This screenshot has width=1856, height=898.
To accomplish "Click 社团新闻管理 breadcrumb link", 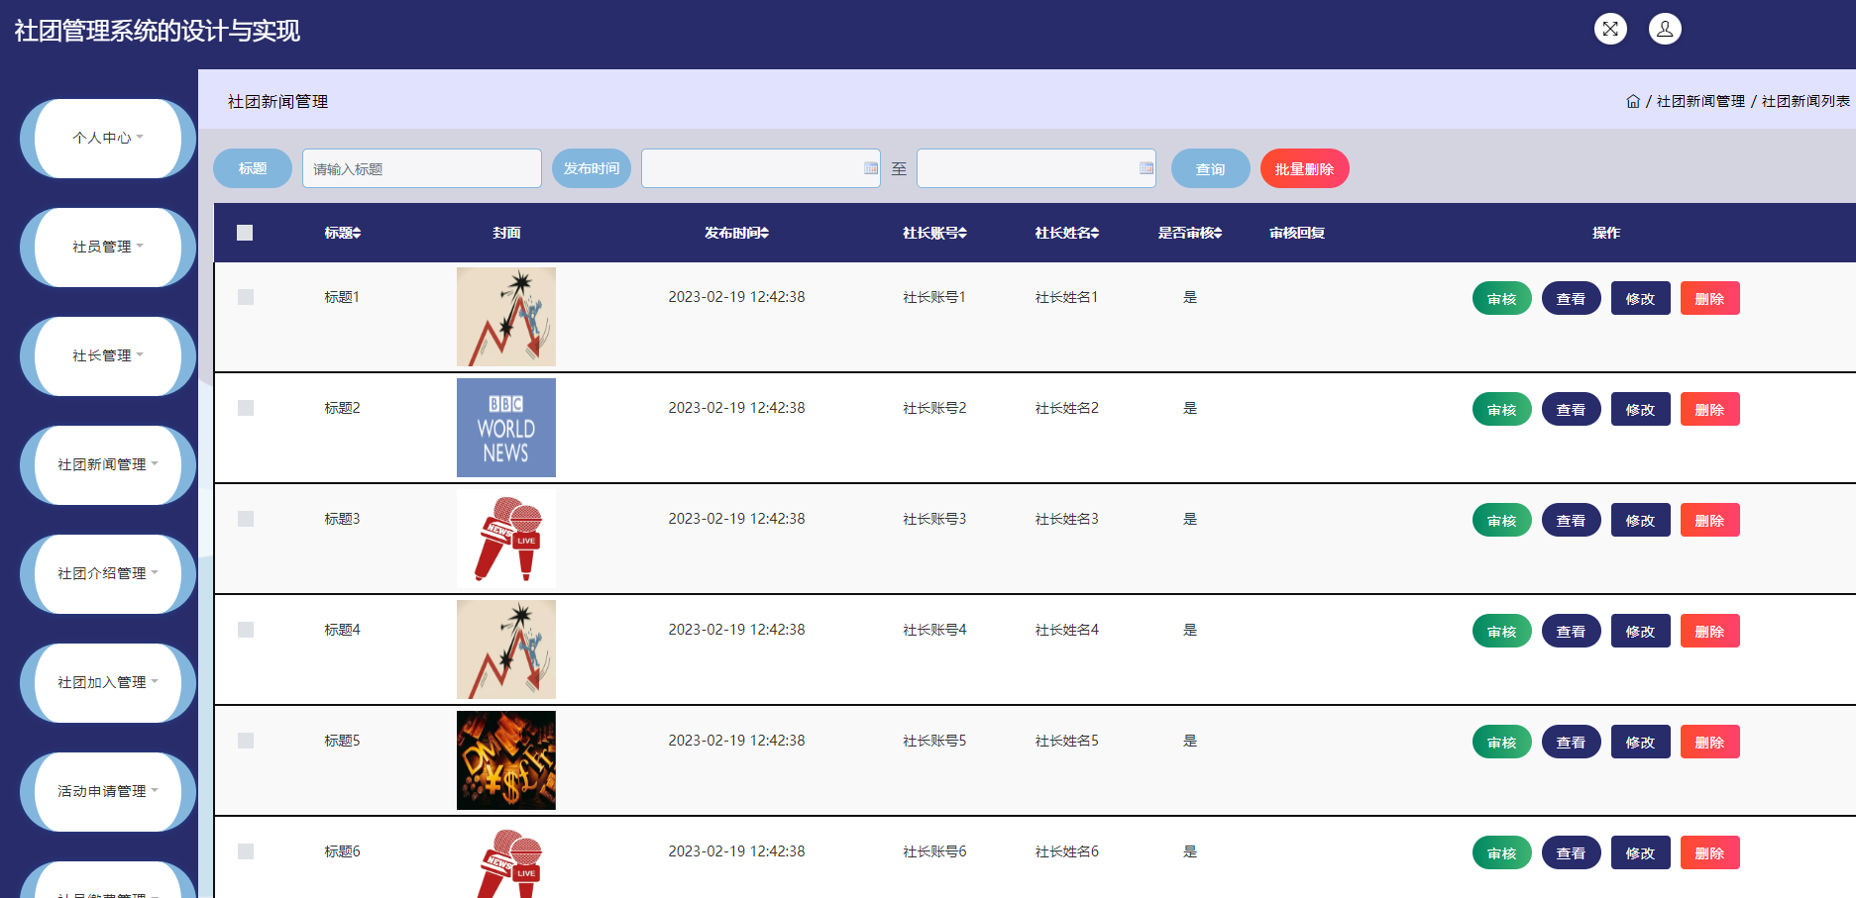I will pyautogui.click(x=1700, y=101).
